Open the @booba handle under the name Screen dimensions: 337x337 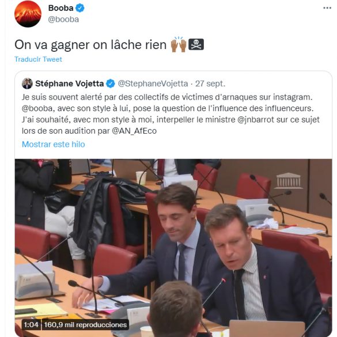[63, 20]
